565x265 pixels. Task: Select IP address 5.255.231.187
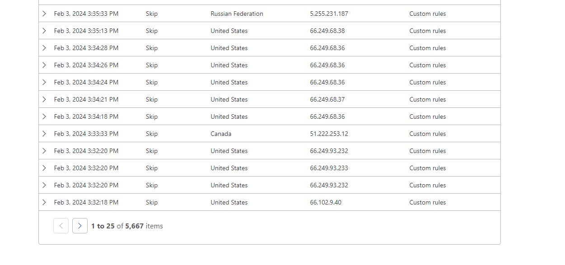click(x=329, y=14)
